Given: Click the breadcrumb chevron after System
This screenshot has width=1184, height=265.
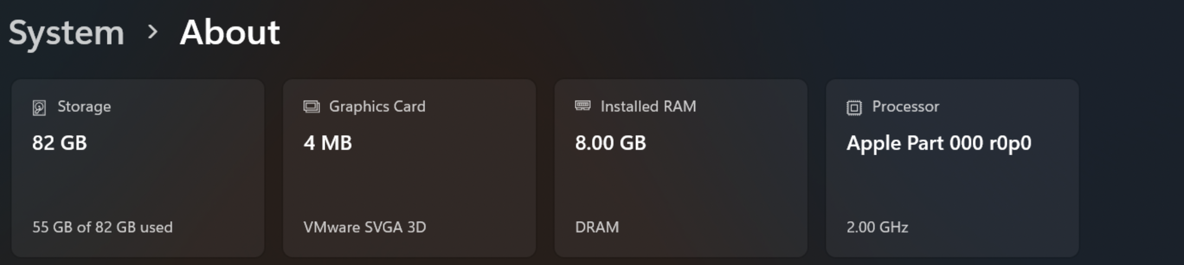Looking at the screenshot, I should click(153, 32).
